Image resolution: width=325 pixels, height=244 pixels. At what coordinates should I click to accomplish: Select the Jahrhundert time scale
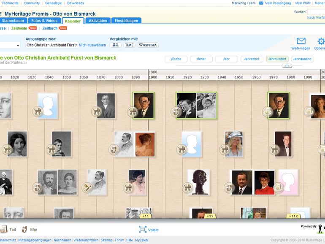pyautogui.click(x=277, y=59)
